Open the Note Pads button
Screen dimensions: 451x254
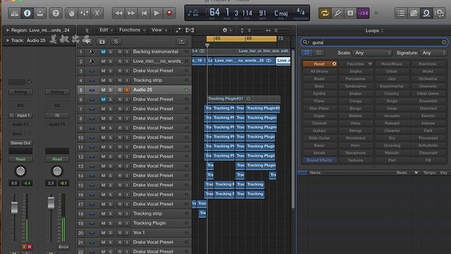tap(414, 13)
